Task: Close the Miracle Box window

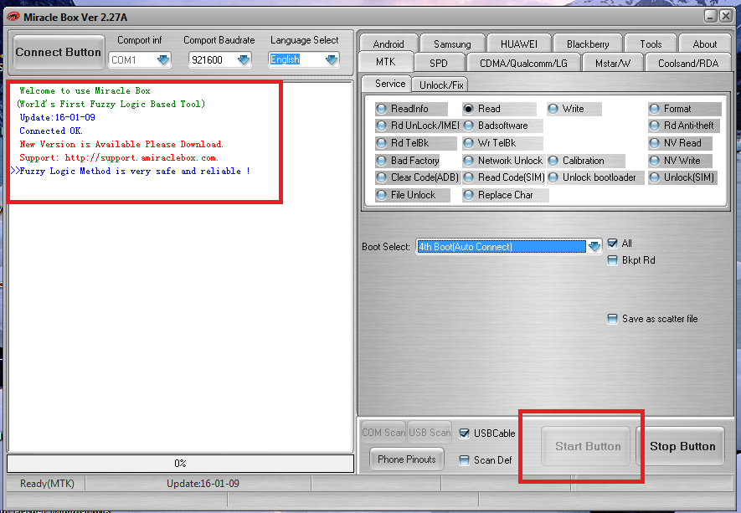Action: point(725,16)
